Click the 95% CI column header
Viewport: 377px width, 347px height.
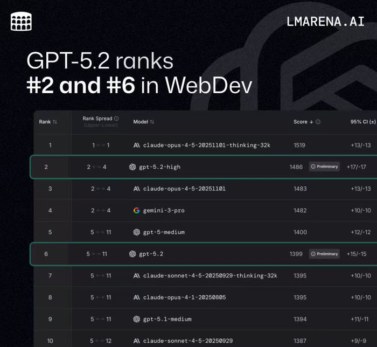click(x=363, y=122)
